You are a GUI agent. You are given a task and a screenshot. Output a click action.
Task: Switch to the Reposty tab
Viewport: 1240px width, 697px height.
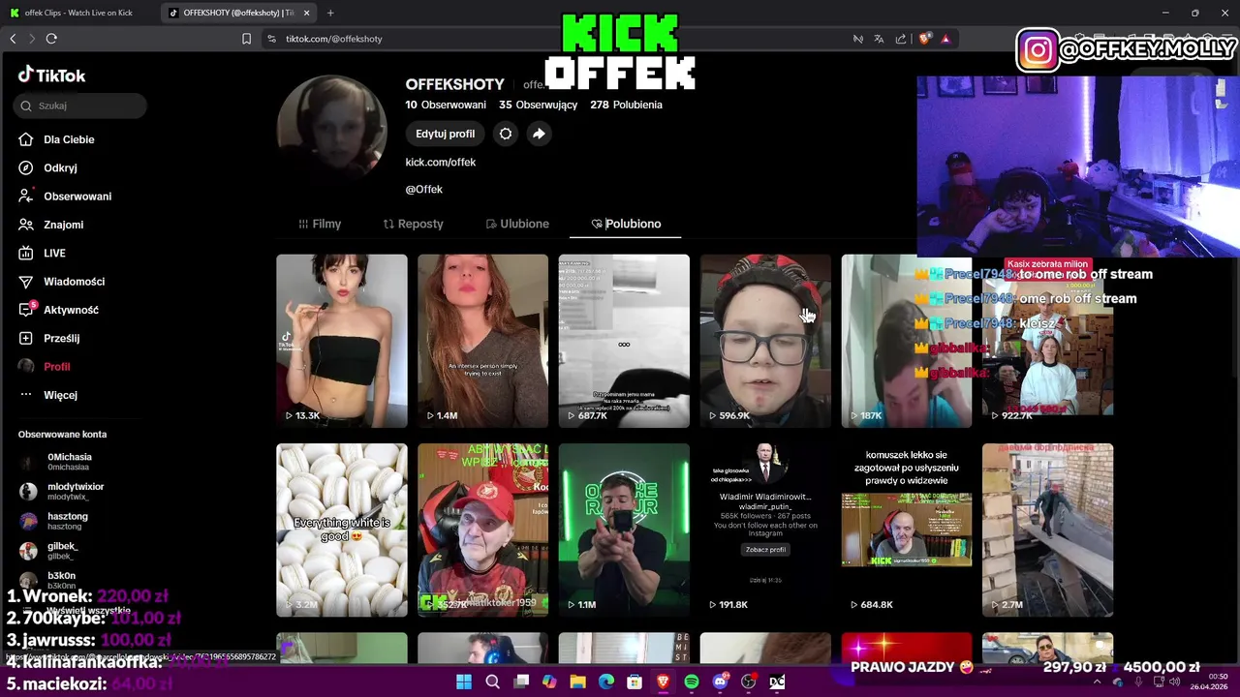click(x=413, y=224)
